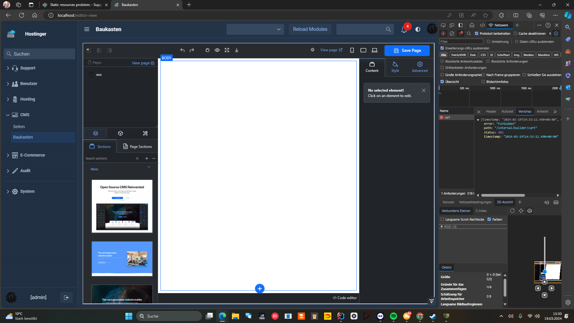Uncheck the Farben option
Screen dimensions: 574x323
tap(489, 219)
